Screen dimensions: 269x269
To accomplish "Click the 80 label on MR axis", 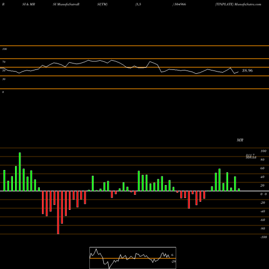I will click(263, 160).
